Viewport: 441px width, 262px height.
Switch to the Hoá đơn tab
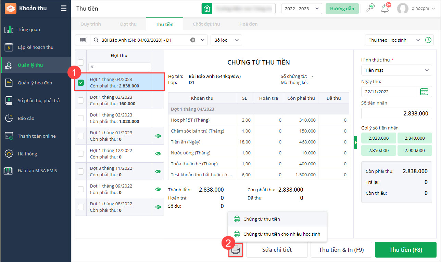point(249,24)
